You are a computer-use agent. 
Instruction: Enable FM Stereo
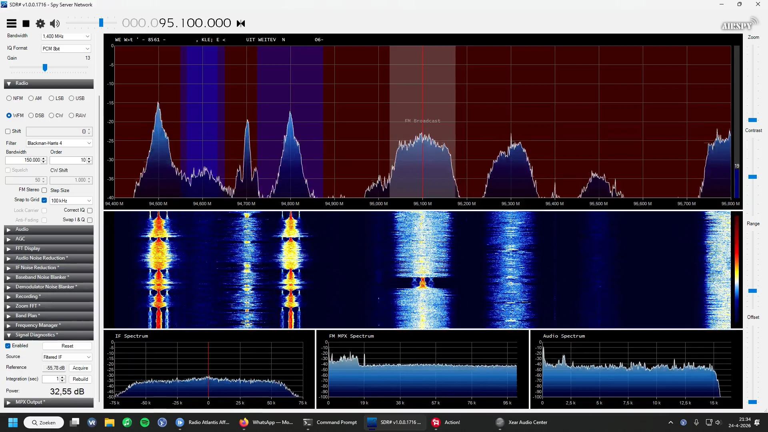pos(44,190)
